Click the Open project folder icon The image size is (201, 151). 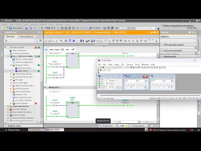pyautogui.click(x=7, y=28)
